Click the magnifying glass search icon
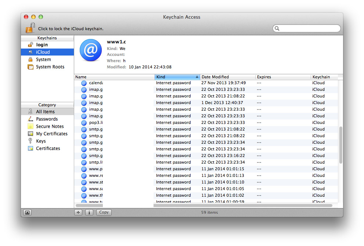Viewport: 364px width, 246px height. click(x=277, y=28)
